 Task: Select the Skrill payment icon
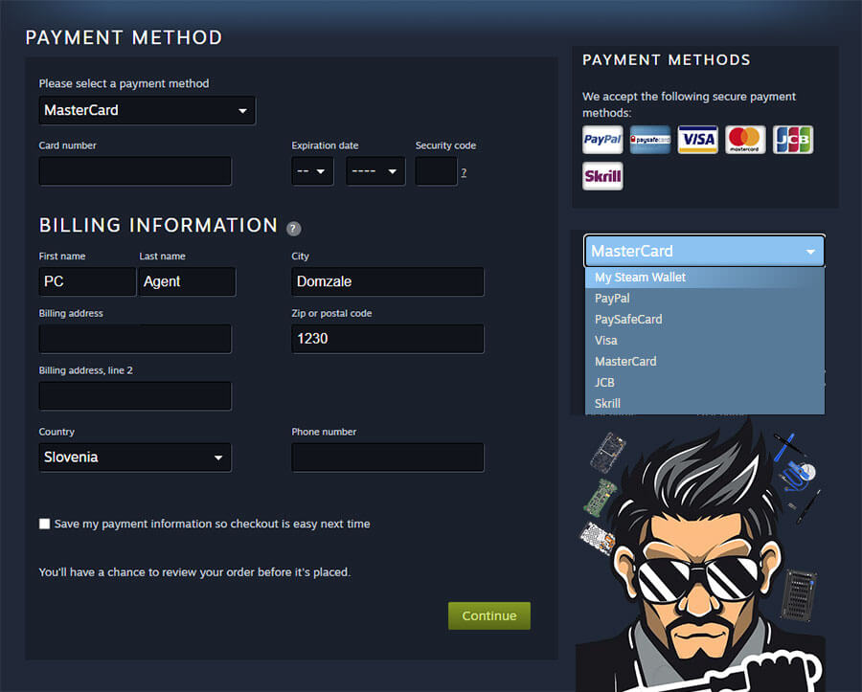coord(601,176)
